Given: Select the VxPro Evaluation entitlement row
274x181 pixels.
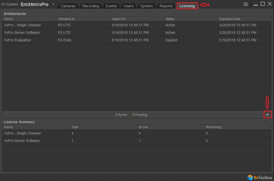Looking at the screenshot, I should 137,40.
